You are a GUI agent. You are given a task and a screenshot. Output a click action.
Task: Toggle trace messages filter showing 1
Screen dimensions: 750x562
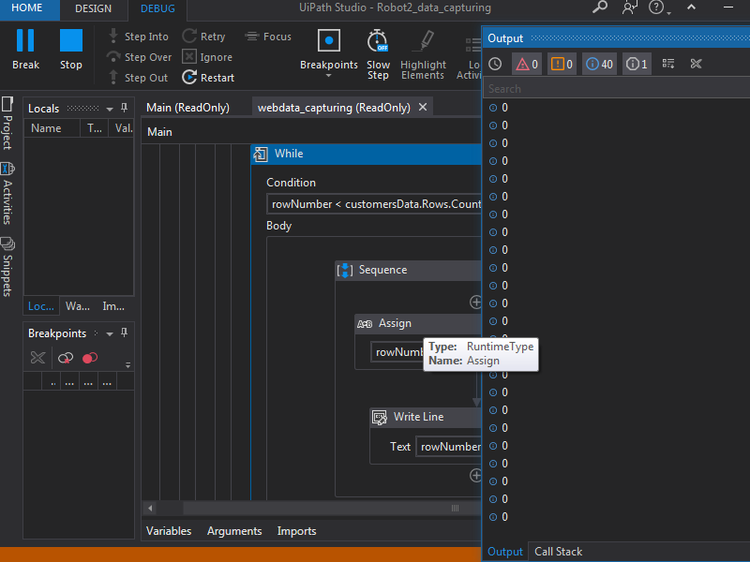point(637,64)
